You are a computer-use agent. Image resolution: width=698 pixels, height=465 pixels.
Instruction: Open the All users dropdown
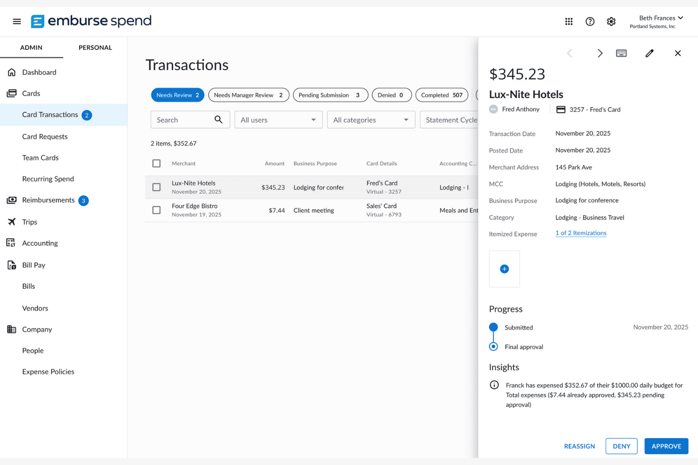(x=278, y=120)
